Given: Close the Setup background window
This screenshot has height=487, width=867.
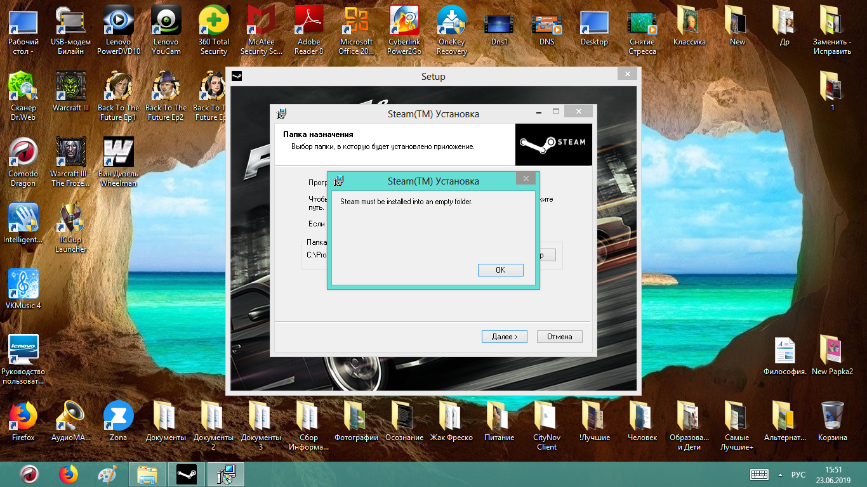Looking at the screenshot, I should [x=627, y=74].
